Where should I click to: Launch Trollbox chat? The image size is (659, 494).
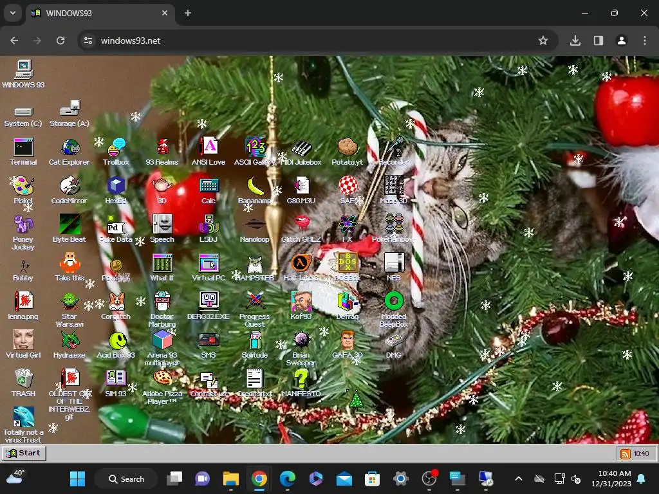click(116, 147)
